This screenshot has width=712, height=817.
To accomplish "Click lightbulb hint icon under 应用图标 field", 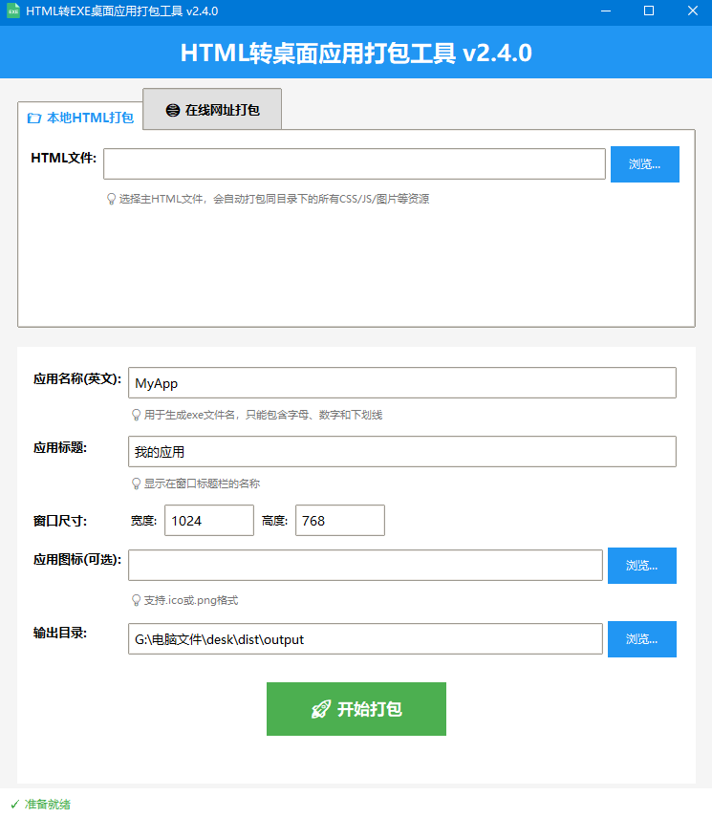I will point(136,600).
